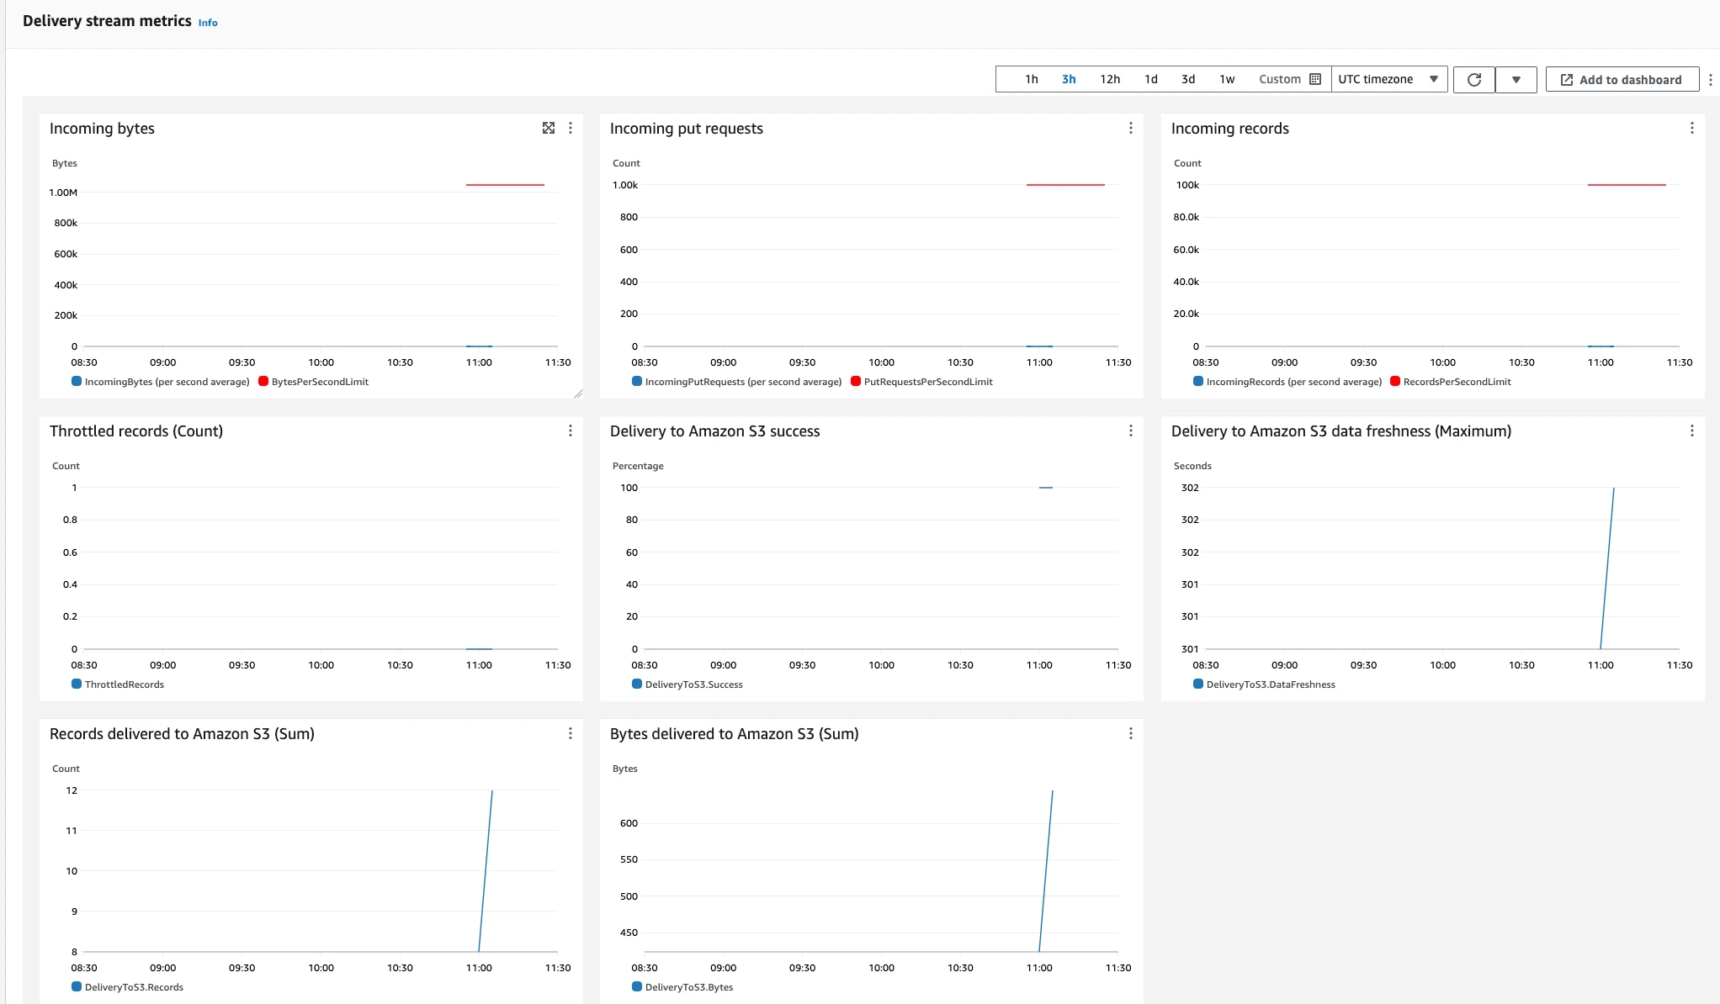Click the Throttled records (Count) title
Viewport: 1720px width, 1004px height.
pos(136,431)
